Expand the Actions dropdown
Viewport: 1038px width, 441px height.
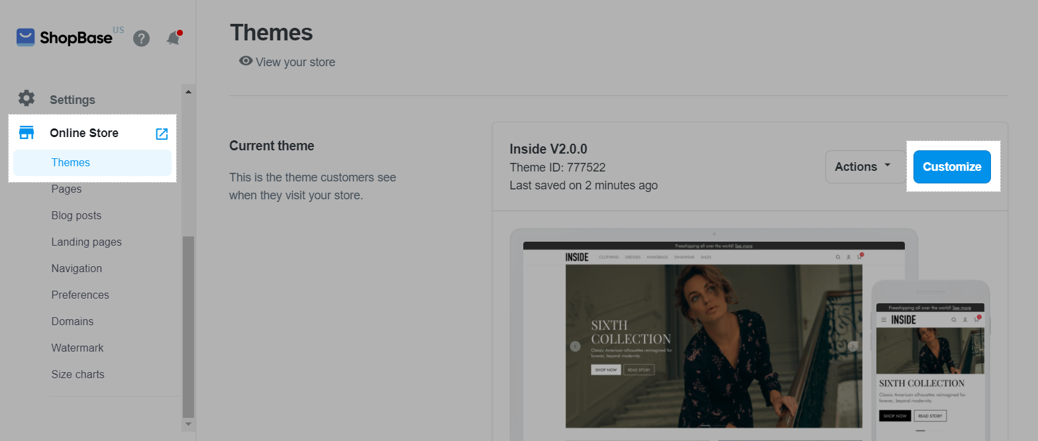coord(864,167)
